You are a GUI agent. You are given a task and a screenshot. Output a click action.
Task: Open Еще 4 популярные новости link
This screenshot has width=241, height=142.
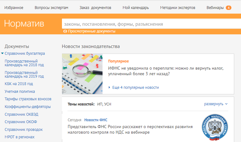(136, 88)
